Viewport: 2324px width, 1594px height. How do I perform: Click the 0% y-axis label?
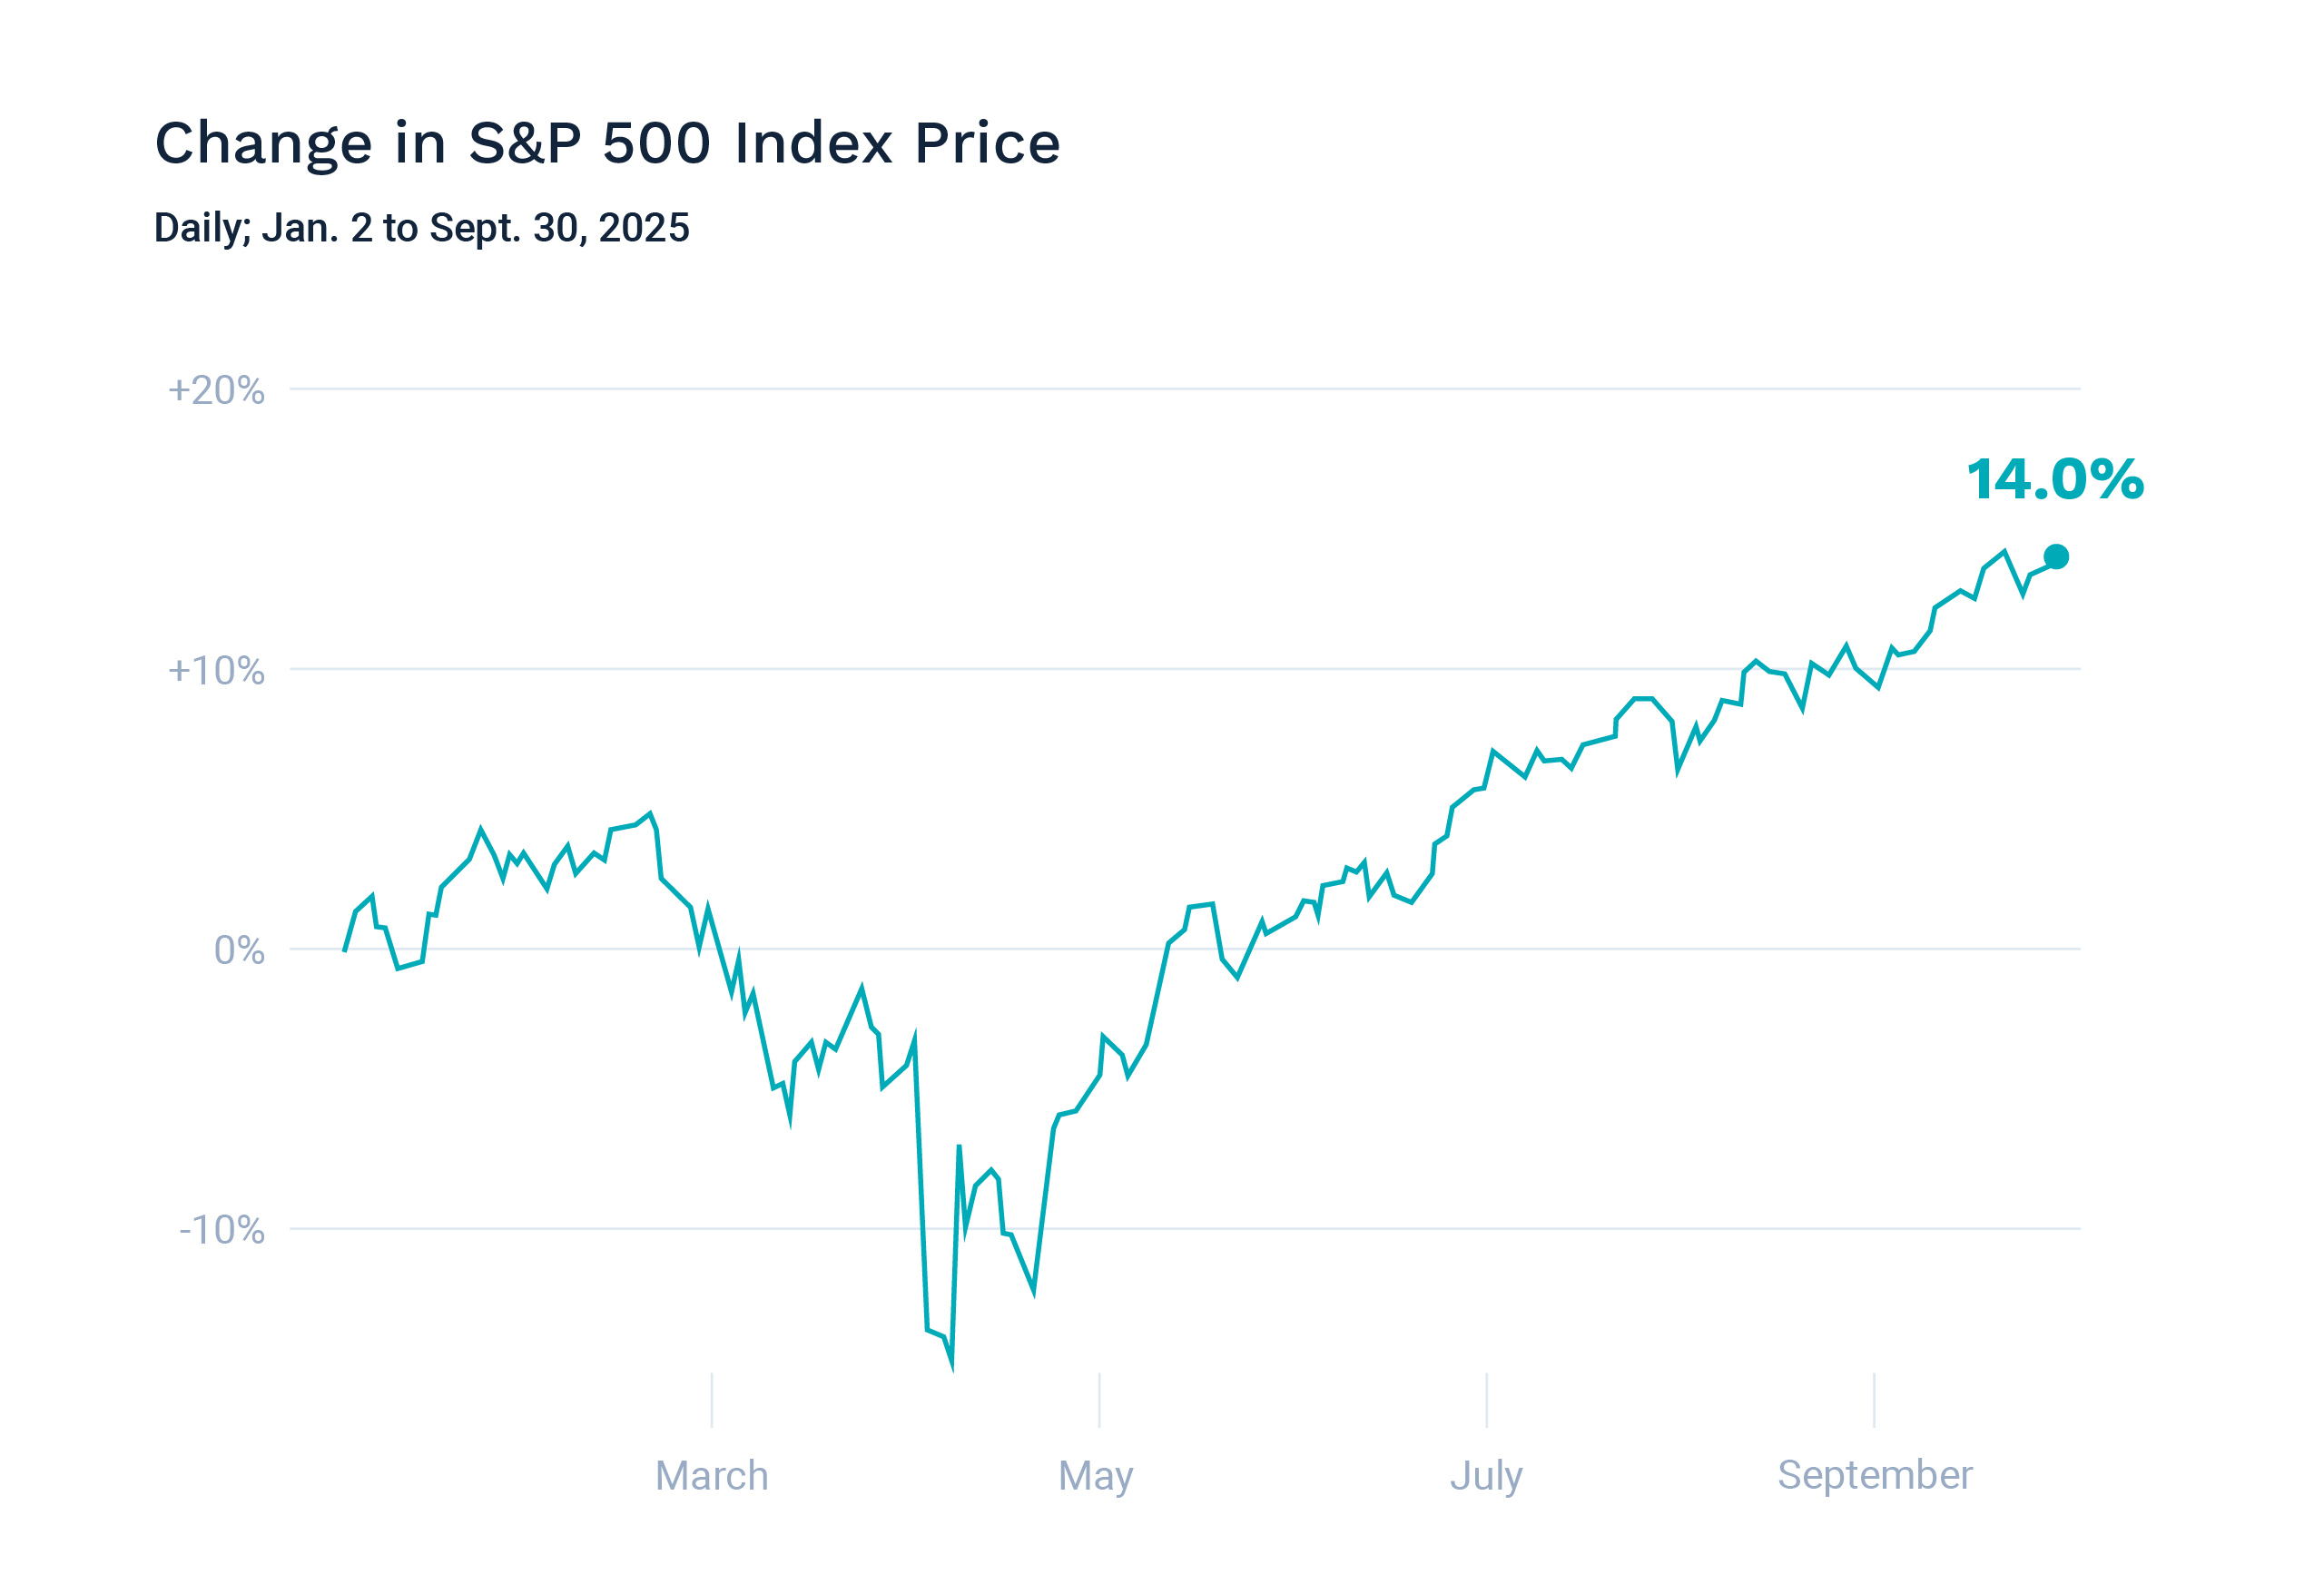click(239, 950)
